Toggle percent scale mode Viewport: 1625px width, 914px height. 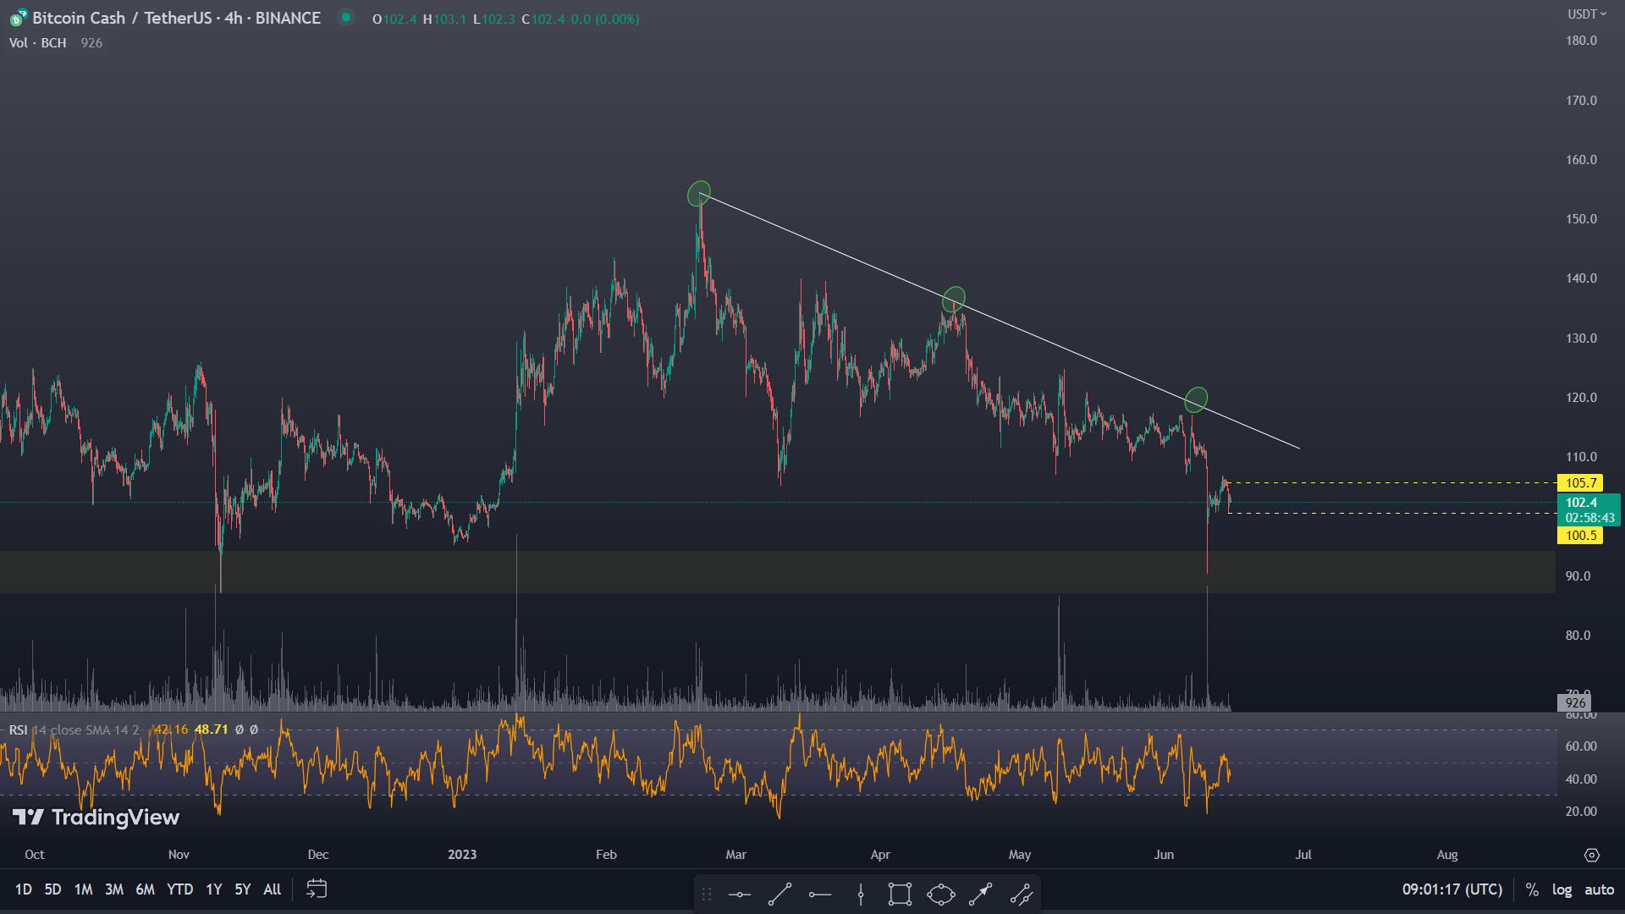click(x=1532, y=889)
